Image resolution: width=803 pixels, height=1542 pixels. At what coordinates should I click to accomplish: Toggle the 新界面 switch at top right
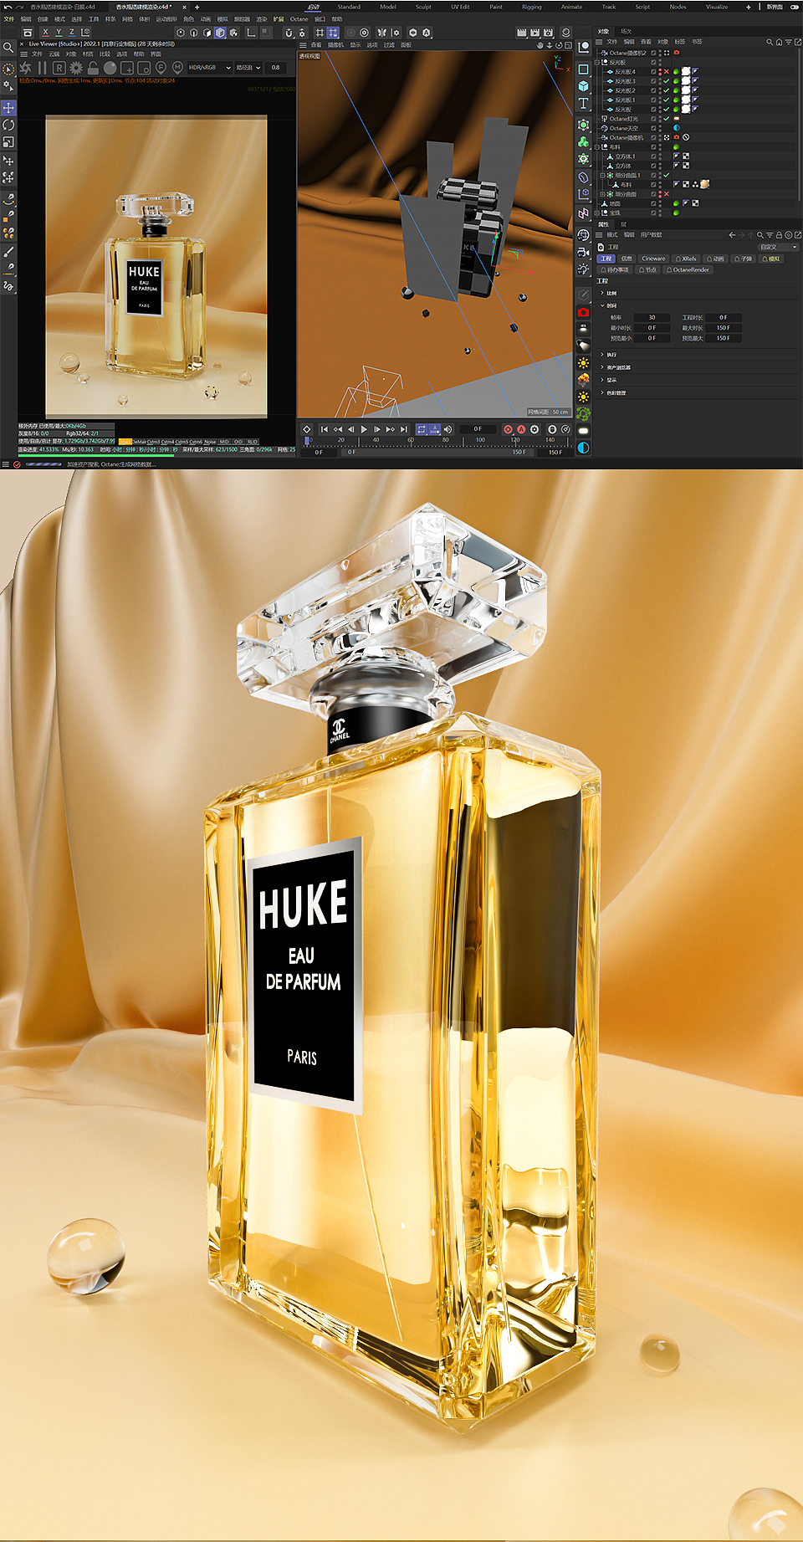[794, 7]
